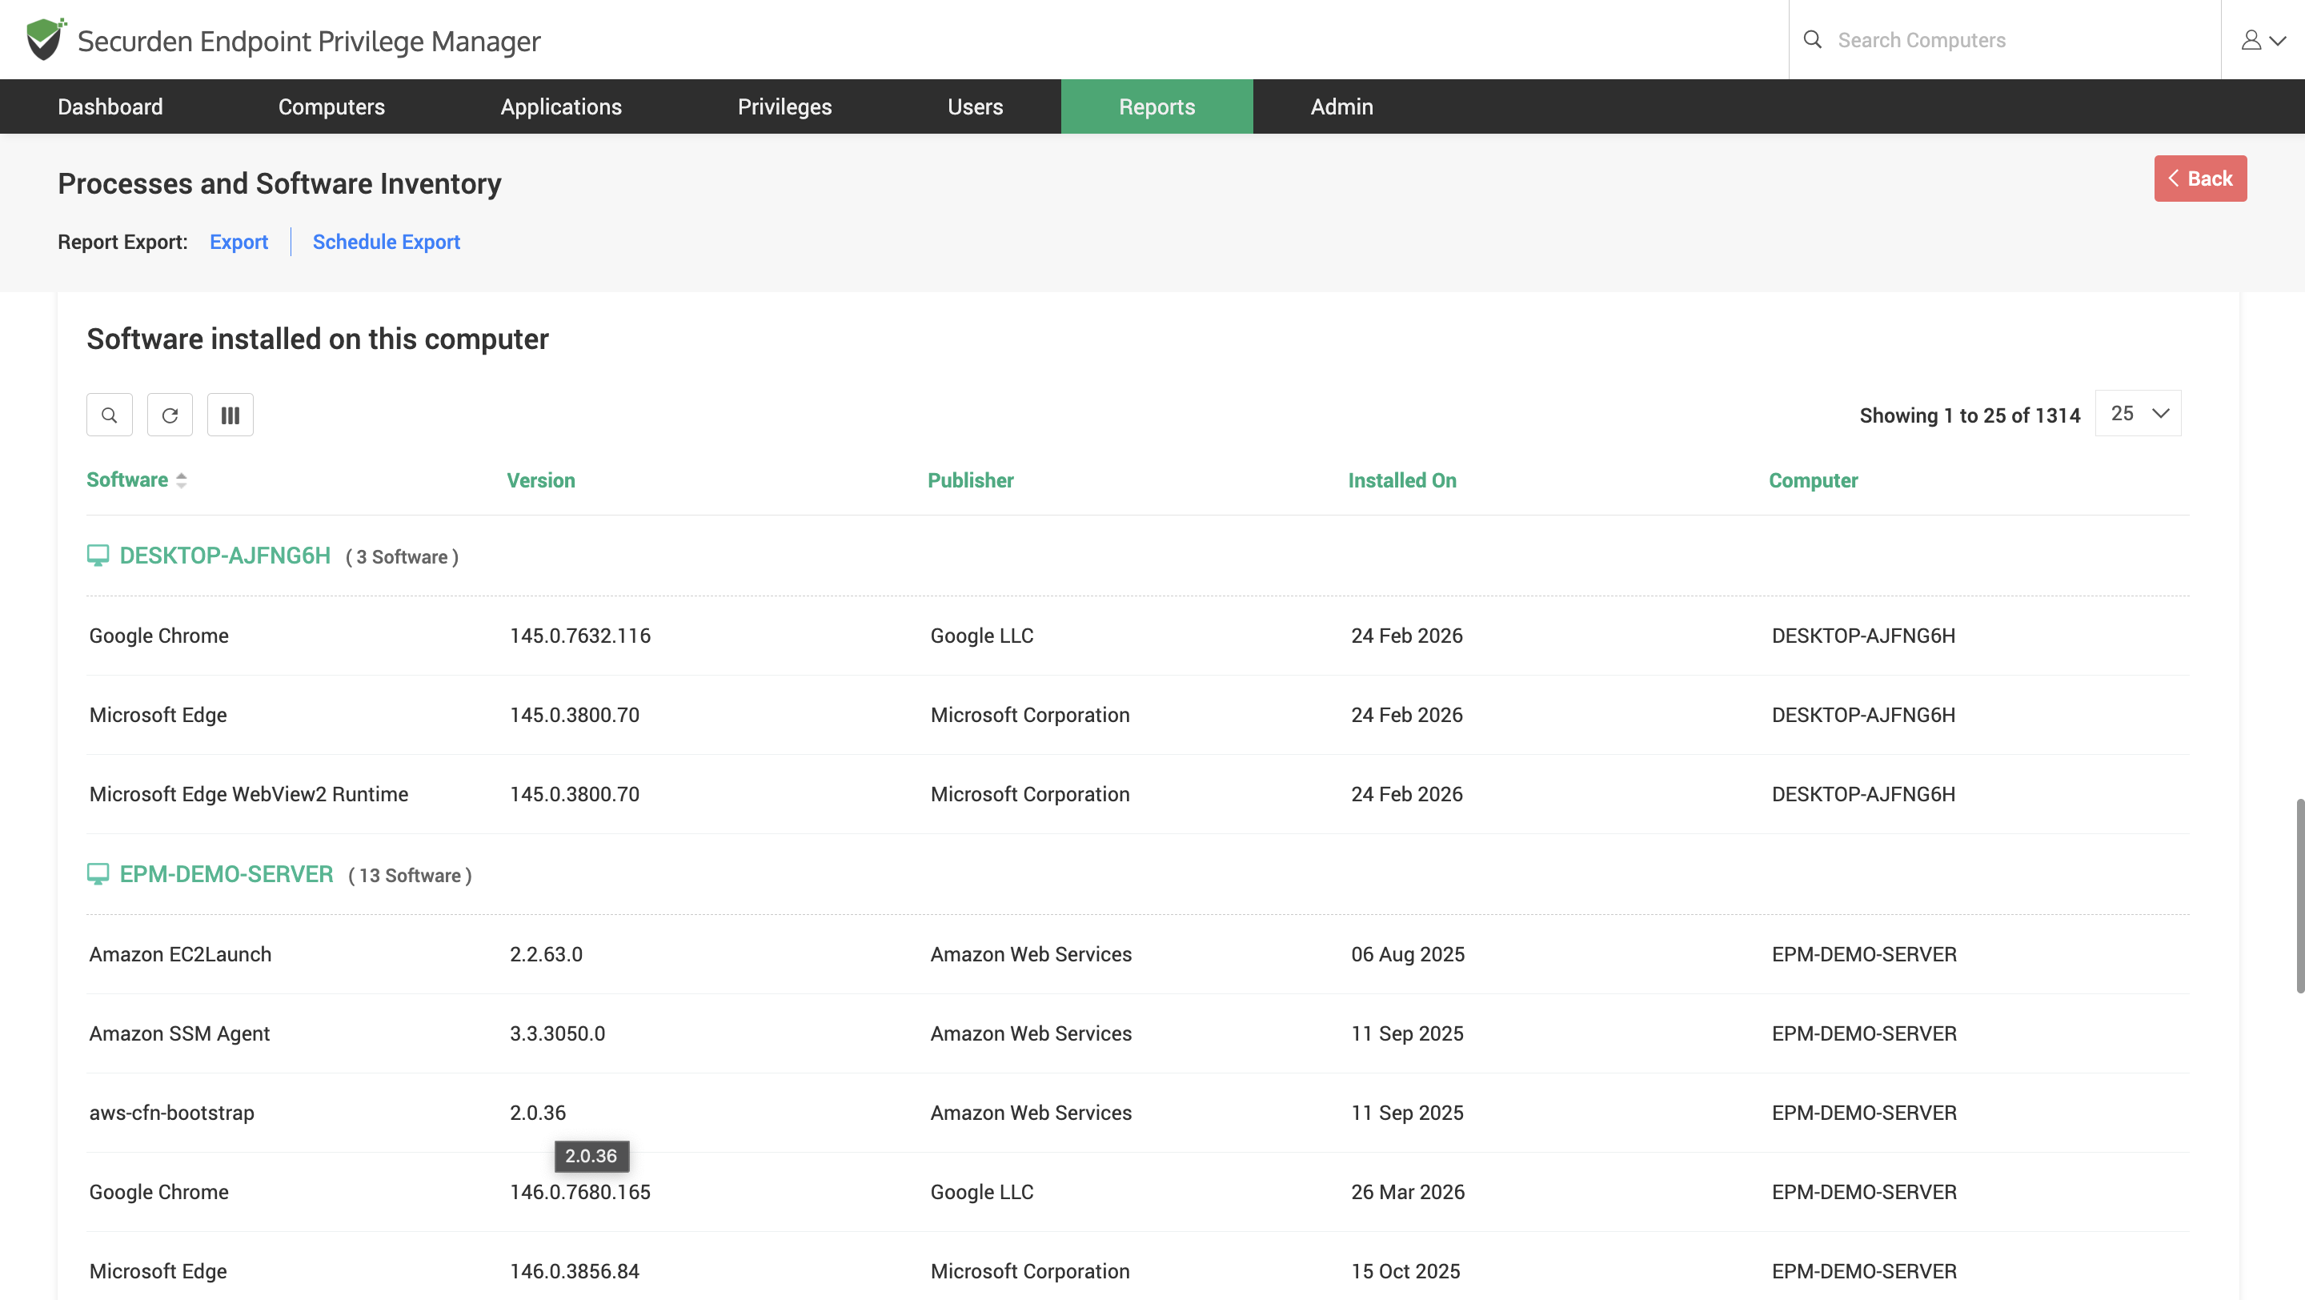This screenshot has width=2305, height=1300.
Task: Click the Installed On column header
Action: (x=1402, y=480)
